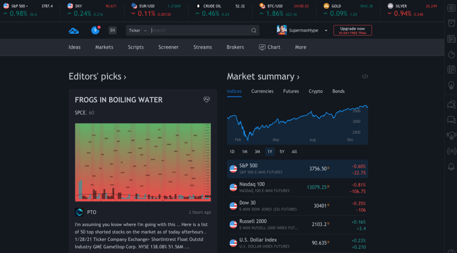Open the SupermanHype profile dropdown arrow
457x253 pixels.
click(326, 31)
